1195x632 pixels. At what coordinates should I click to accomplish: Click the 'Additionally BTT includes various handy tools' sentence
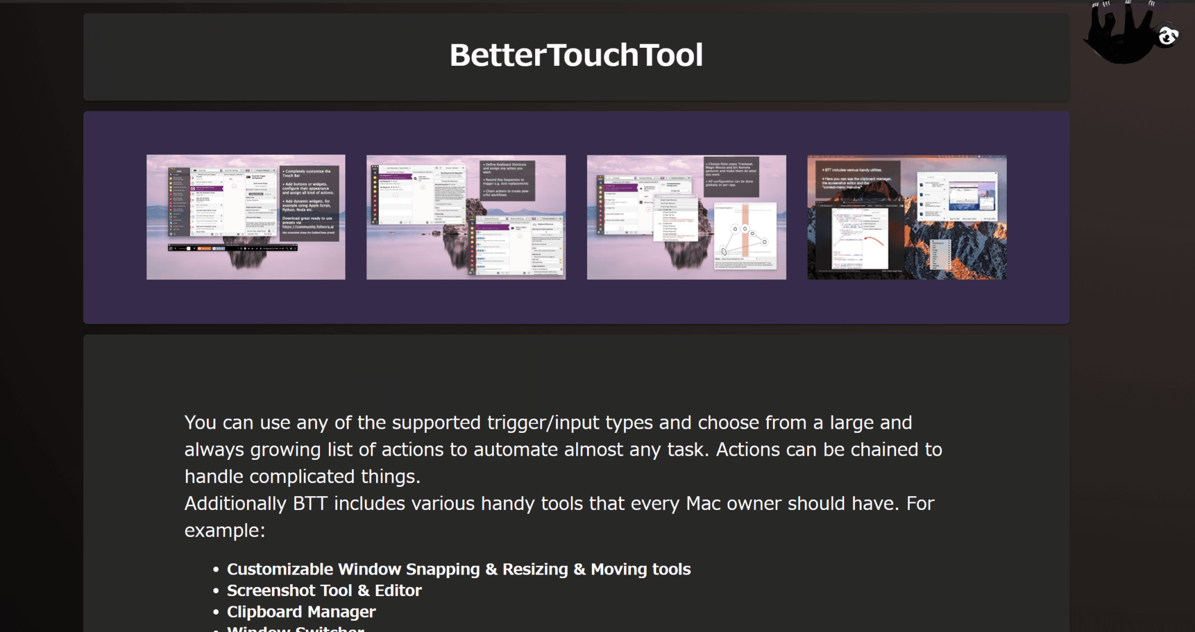pyautogui.click(x=559, y=517)
